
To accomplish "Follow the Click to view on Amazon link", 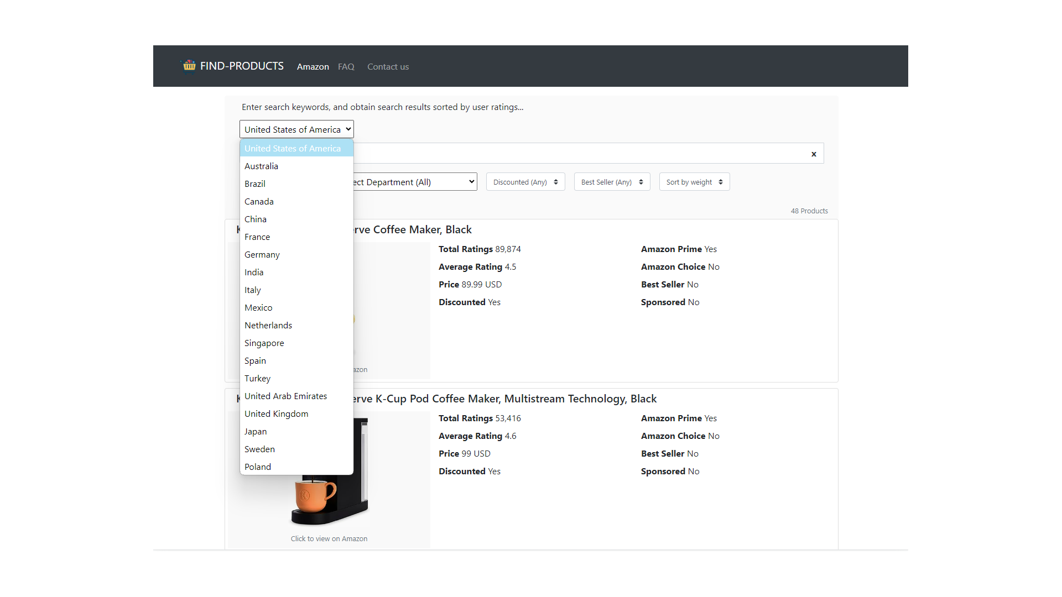I will click(x=329, y=538).
